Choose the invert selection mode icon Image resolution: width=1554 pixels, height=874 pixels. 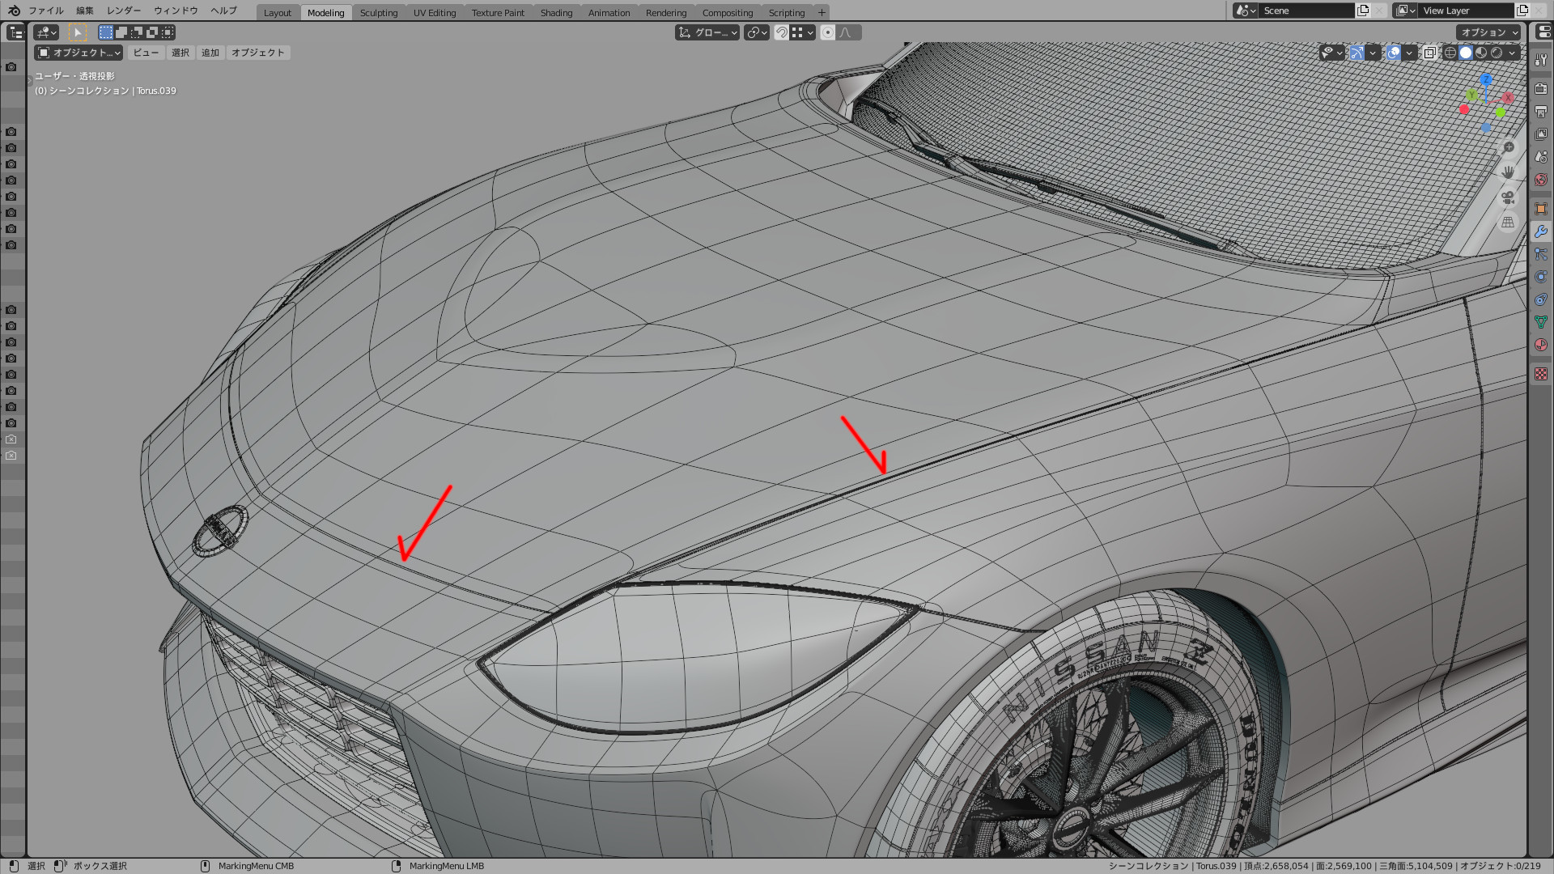[151, 32]
